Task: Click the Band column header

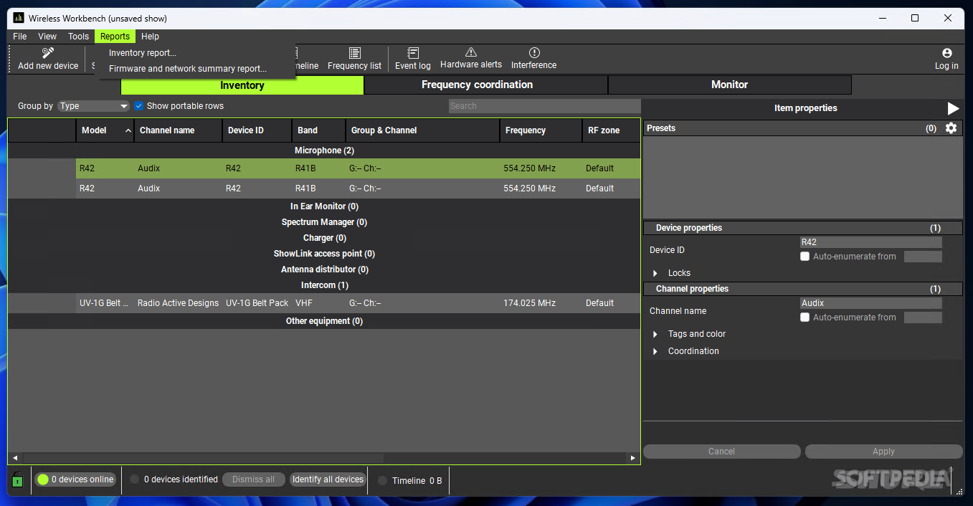Action: tap(318, 130)
